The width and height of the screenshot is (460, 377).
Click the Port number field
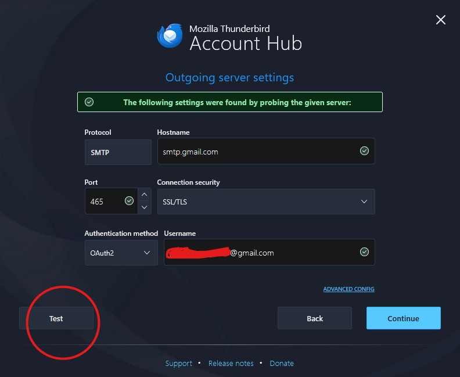click(111, 201)
